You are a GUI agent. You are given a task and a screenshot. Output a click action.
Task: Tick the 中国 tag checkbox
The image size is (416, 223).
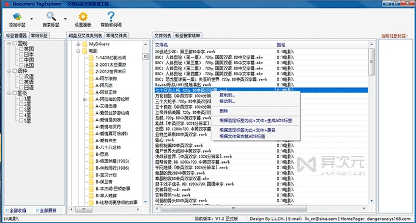point(21,60)
